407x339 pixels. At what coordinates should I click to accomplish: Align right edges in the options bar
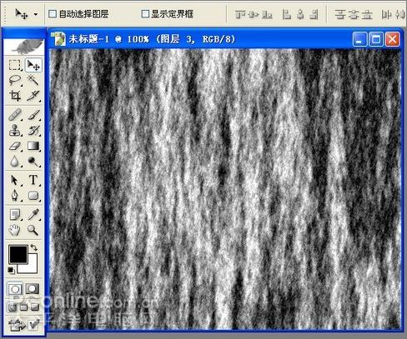point(314,14)
